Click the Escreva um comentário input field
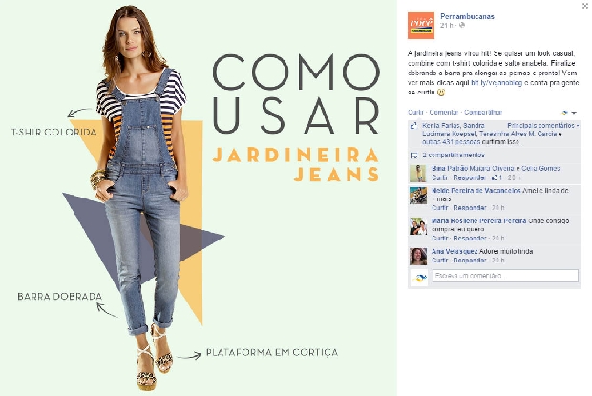This screenshot has width=592, height=396. [505, 276]
